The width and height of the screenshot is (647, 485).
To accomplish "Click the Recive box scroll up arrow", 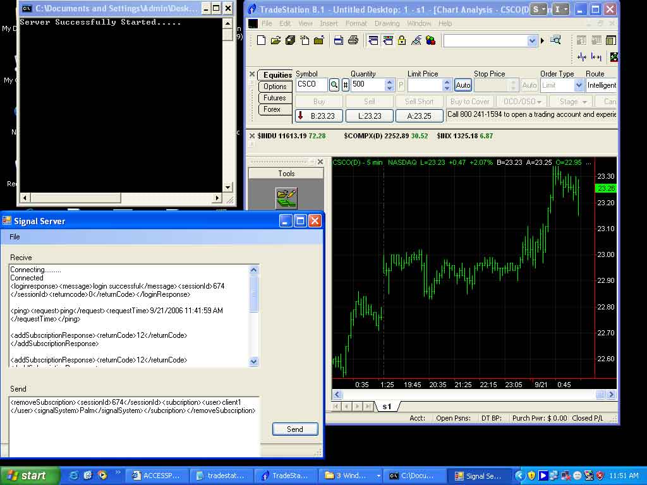I will click(x=254, y=270).
